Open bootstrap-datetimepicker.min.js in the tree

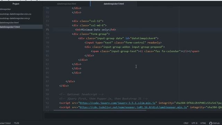tap(15, 18)
